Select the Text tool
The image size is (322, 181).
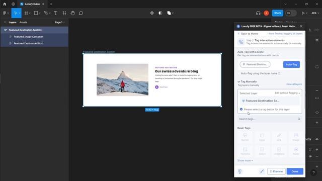55,13
